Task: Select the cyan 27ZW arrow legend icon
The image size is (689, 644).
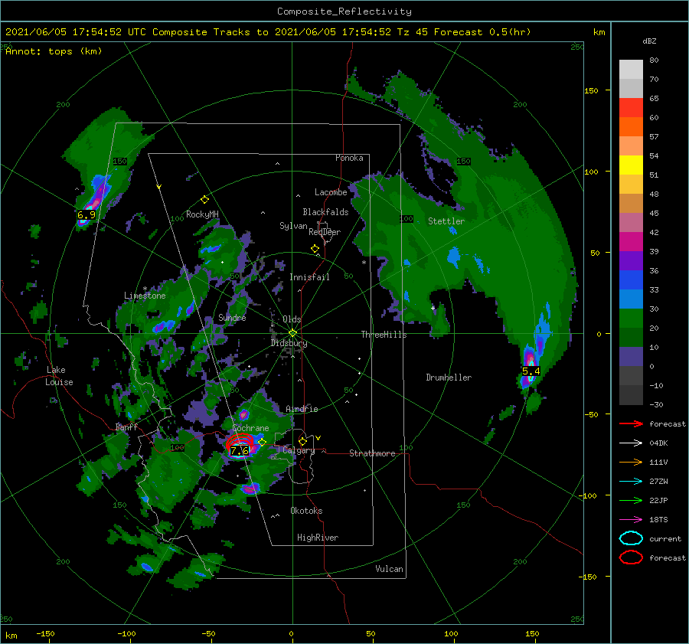Action: [631, 482]
